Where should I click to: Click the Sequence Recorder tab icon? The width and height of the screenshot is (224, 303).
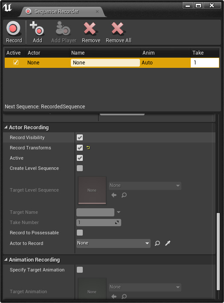point(29,12)
